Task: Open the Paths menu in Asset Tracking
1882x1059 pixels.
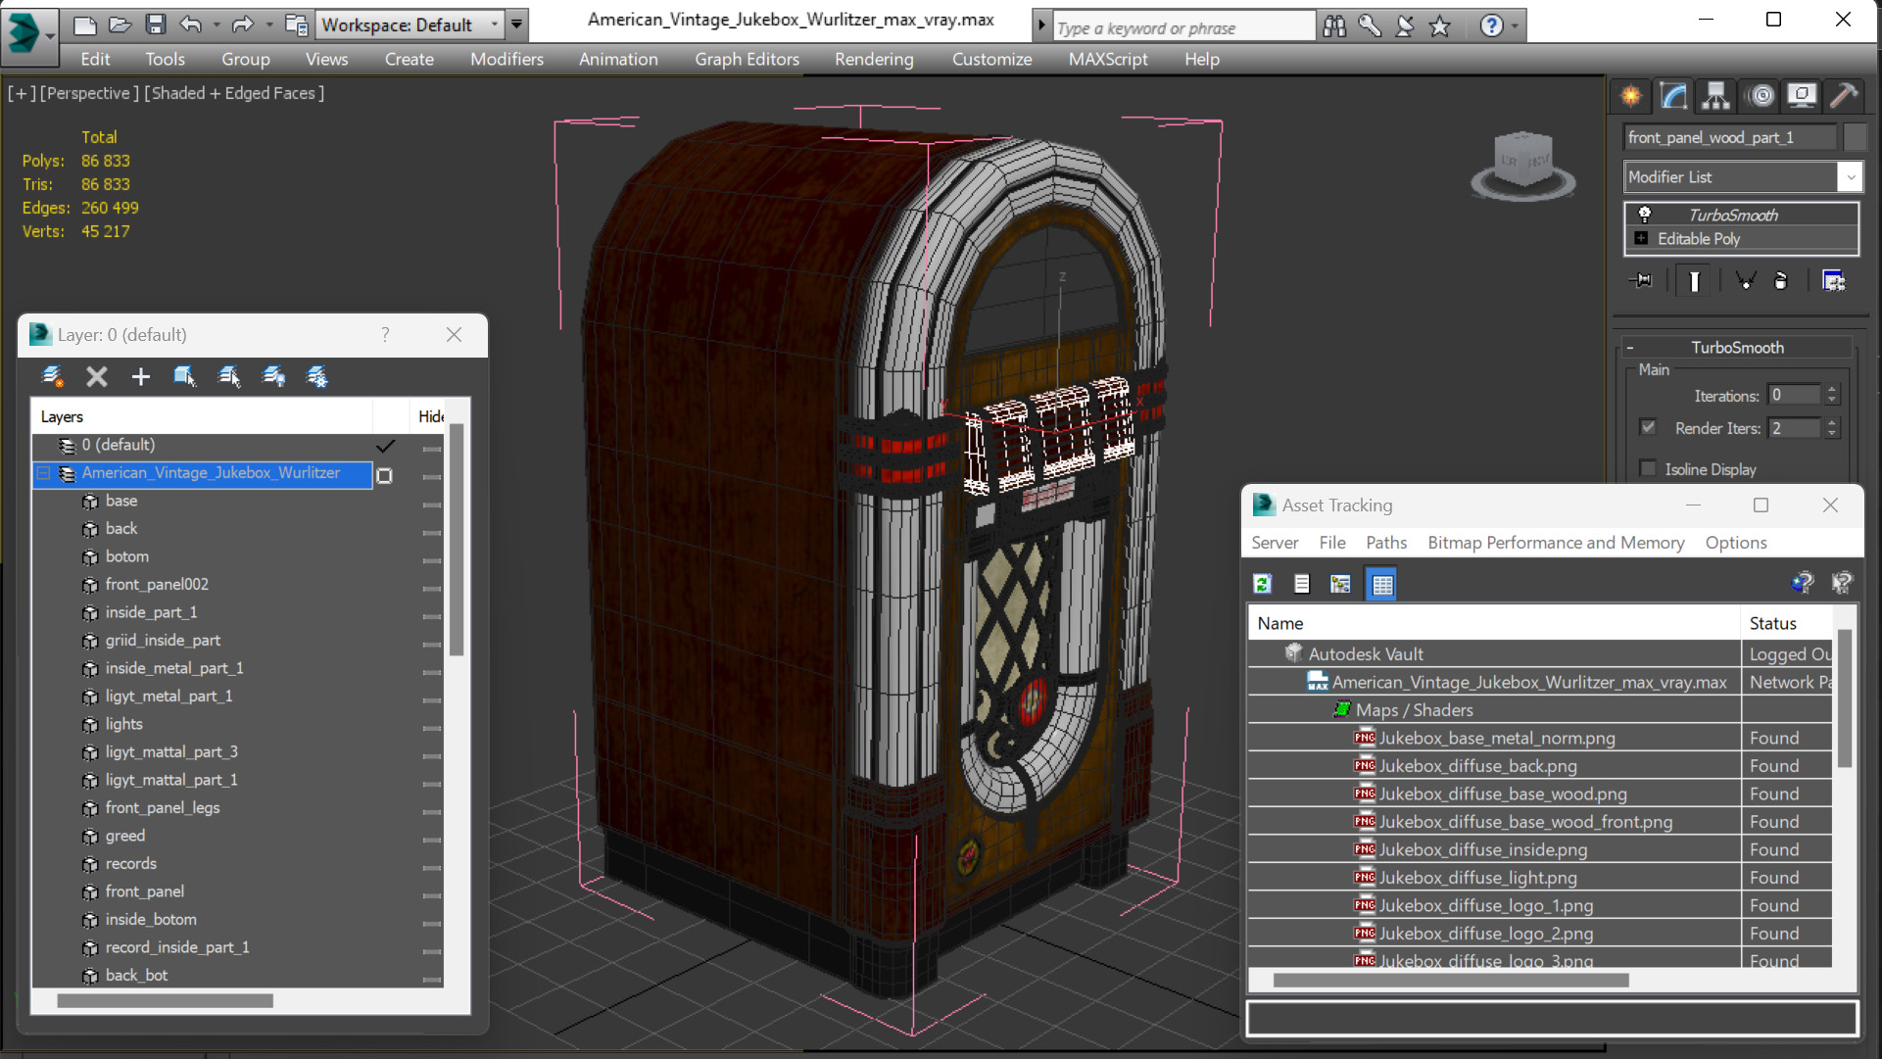Action: click(1385, 543)
